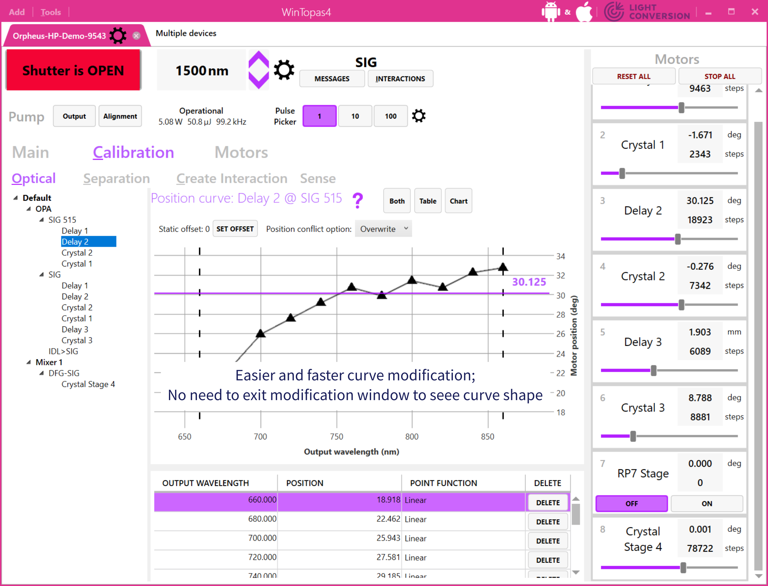Screen dimensions: 768x586
Task: Click the Crystal Stage 4 motor slider
Action: click(669, 568)
